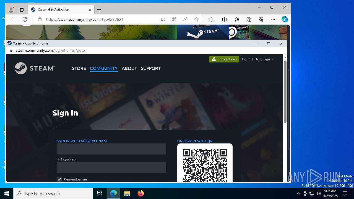
Task: Activate Read Aloud icon in Edge
Action: click(x=185, y=19)
